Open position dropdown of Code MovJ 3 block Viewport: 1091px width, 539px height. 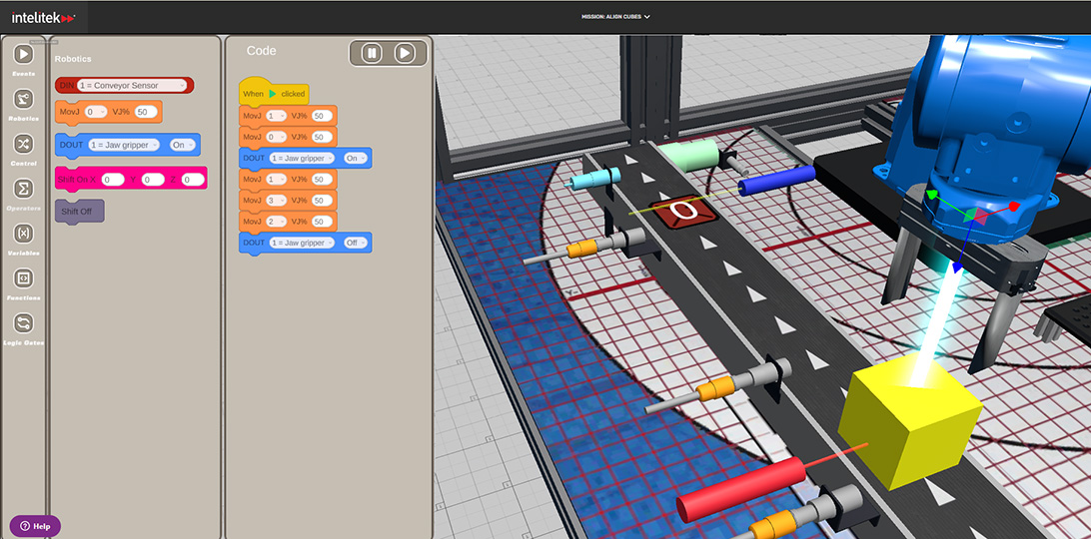(276, 201)
